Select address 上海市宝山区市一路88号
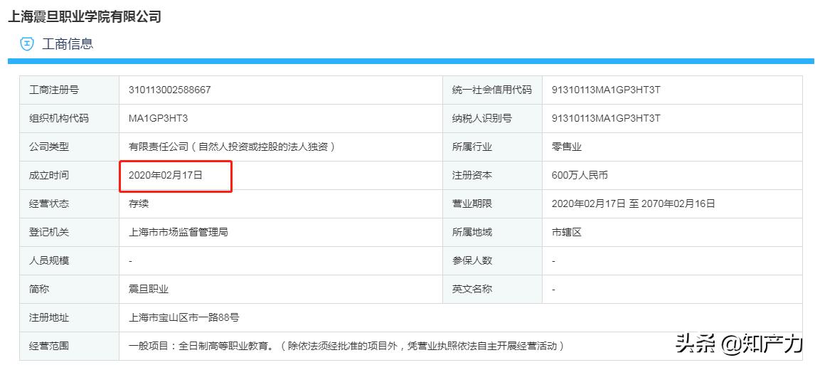 pos(183,317)
